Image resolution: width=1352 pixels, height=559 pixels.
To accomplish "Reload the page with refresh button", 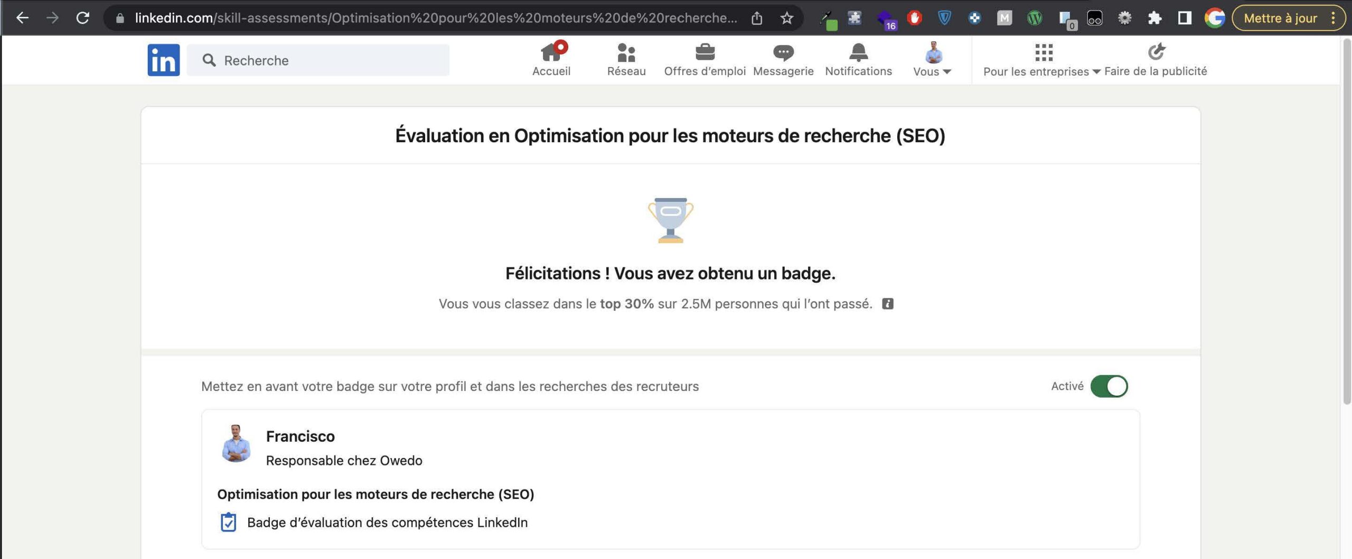I will tap(83, 18).
